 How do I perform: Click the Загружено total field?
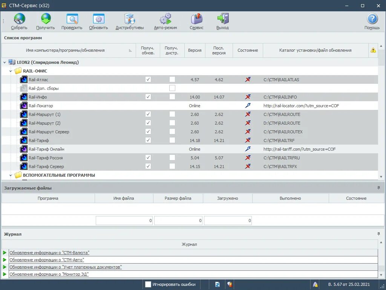pyautogui.click(x=228, y=221)
